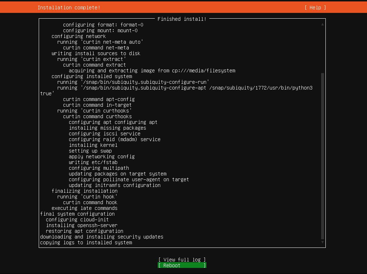This screenshot has height=274, width=367.
Task: Click the Installation complete title bar
Action: [x=69, y=7]
